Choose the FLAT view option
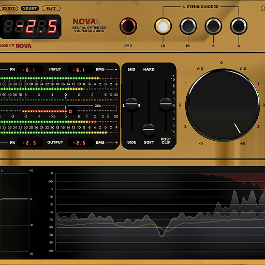 (51, 8)
